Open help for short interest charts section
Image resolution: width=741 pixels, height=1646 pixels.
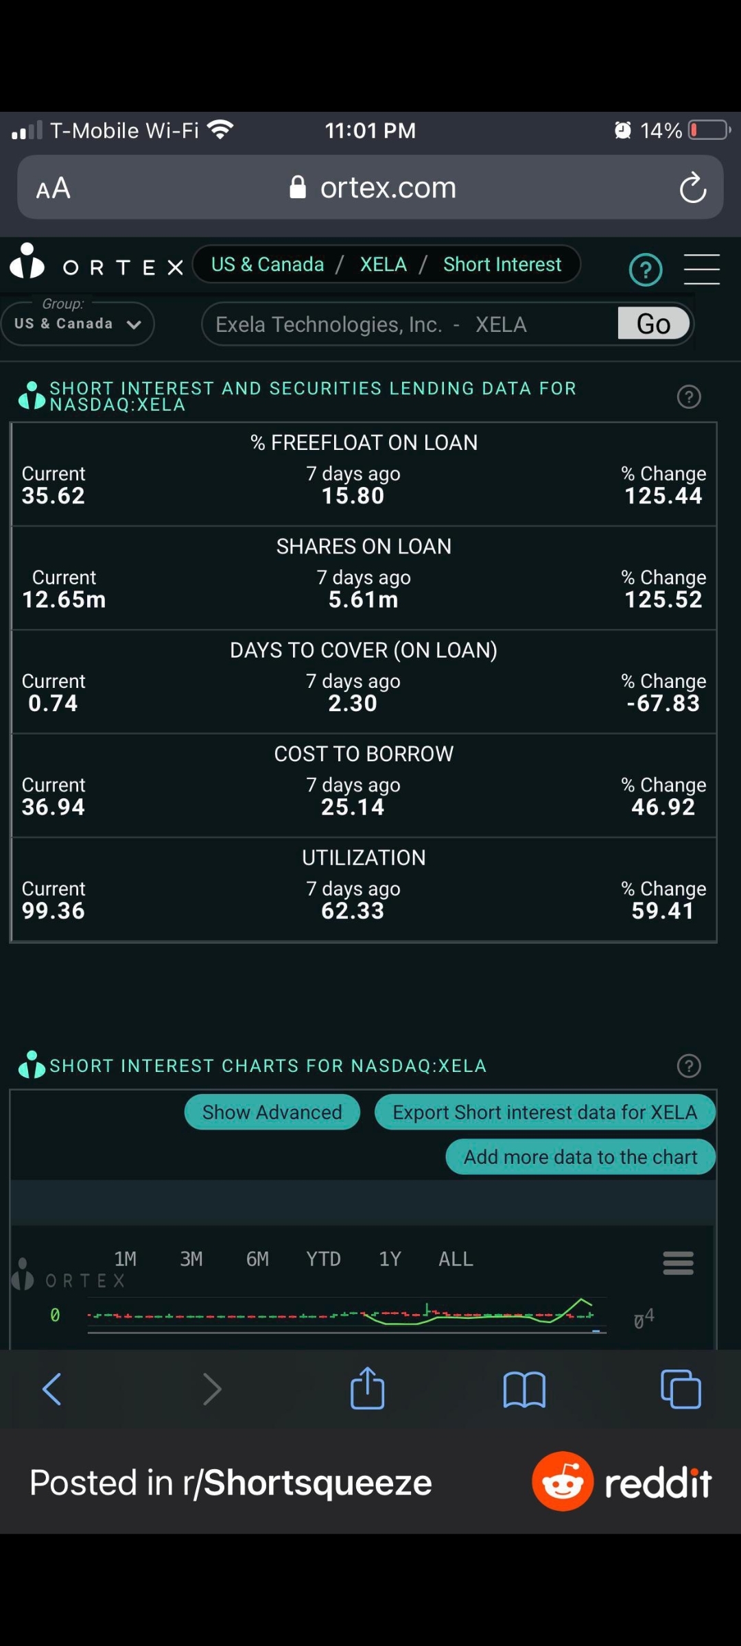click(689, 1066)
